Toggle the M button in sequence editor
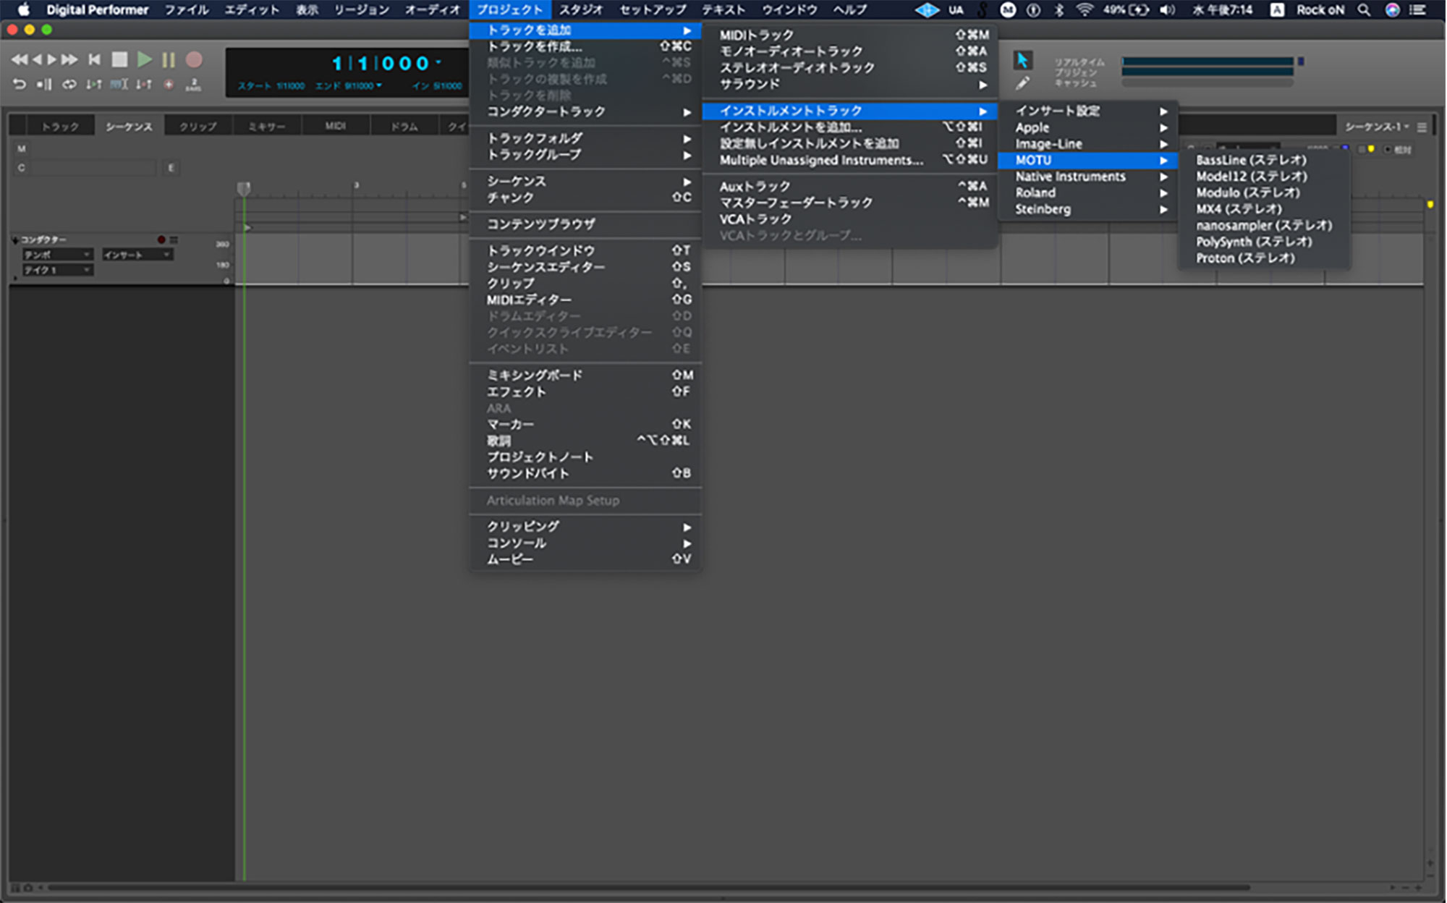 (21, 148)
